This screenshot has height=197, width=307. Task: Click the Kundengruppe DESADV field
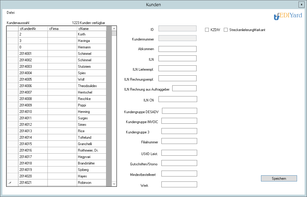(x=179, y=111)
